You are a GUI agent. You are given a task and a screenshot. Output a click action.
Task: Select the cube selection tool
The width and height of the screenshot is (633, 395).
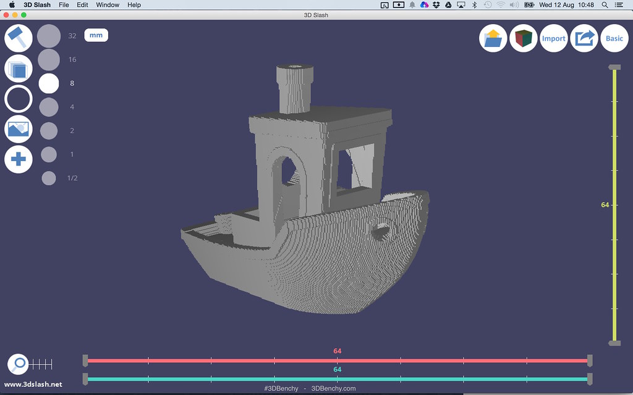coord(19,69)
